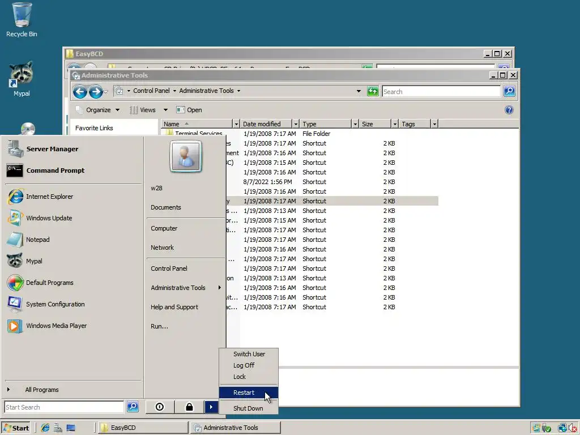This screenshot has width=580, height=435.
Task: Open the Name column filter dropdown
Action: [x=236, y=124]
